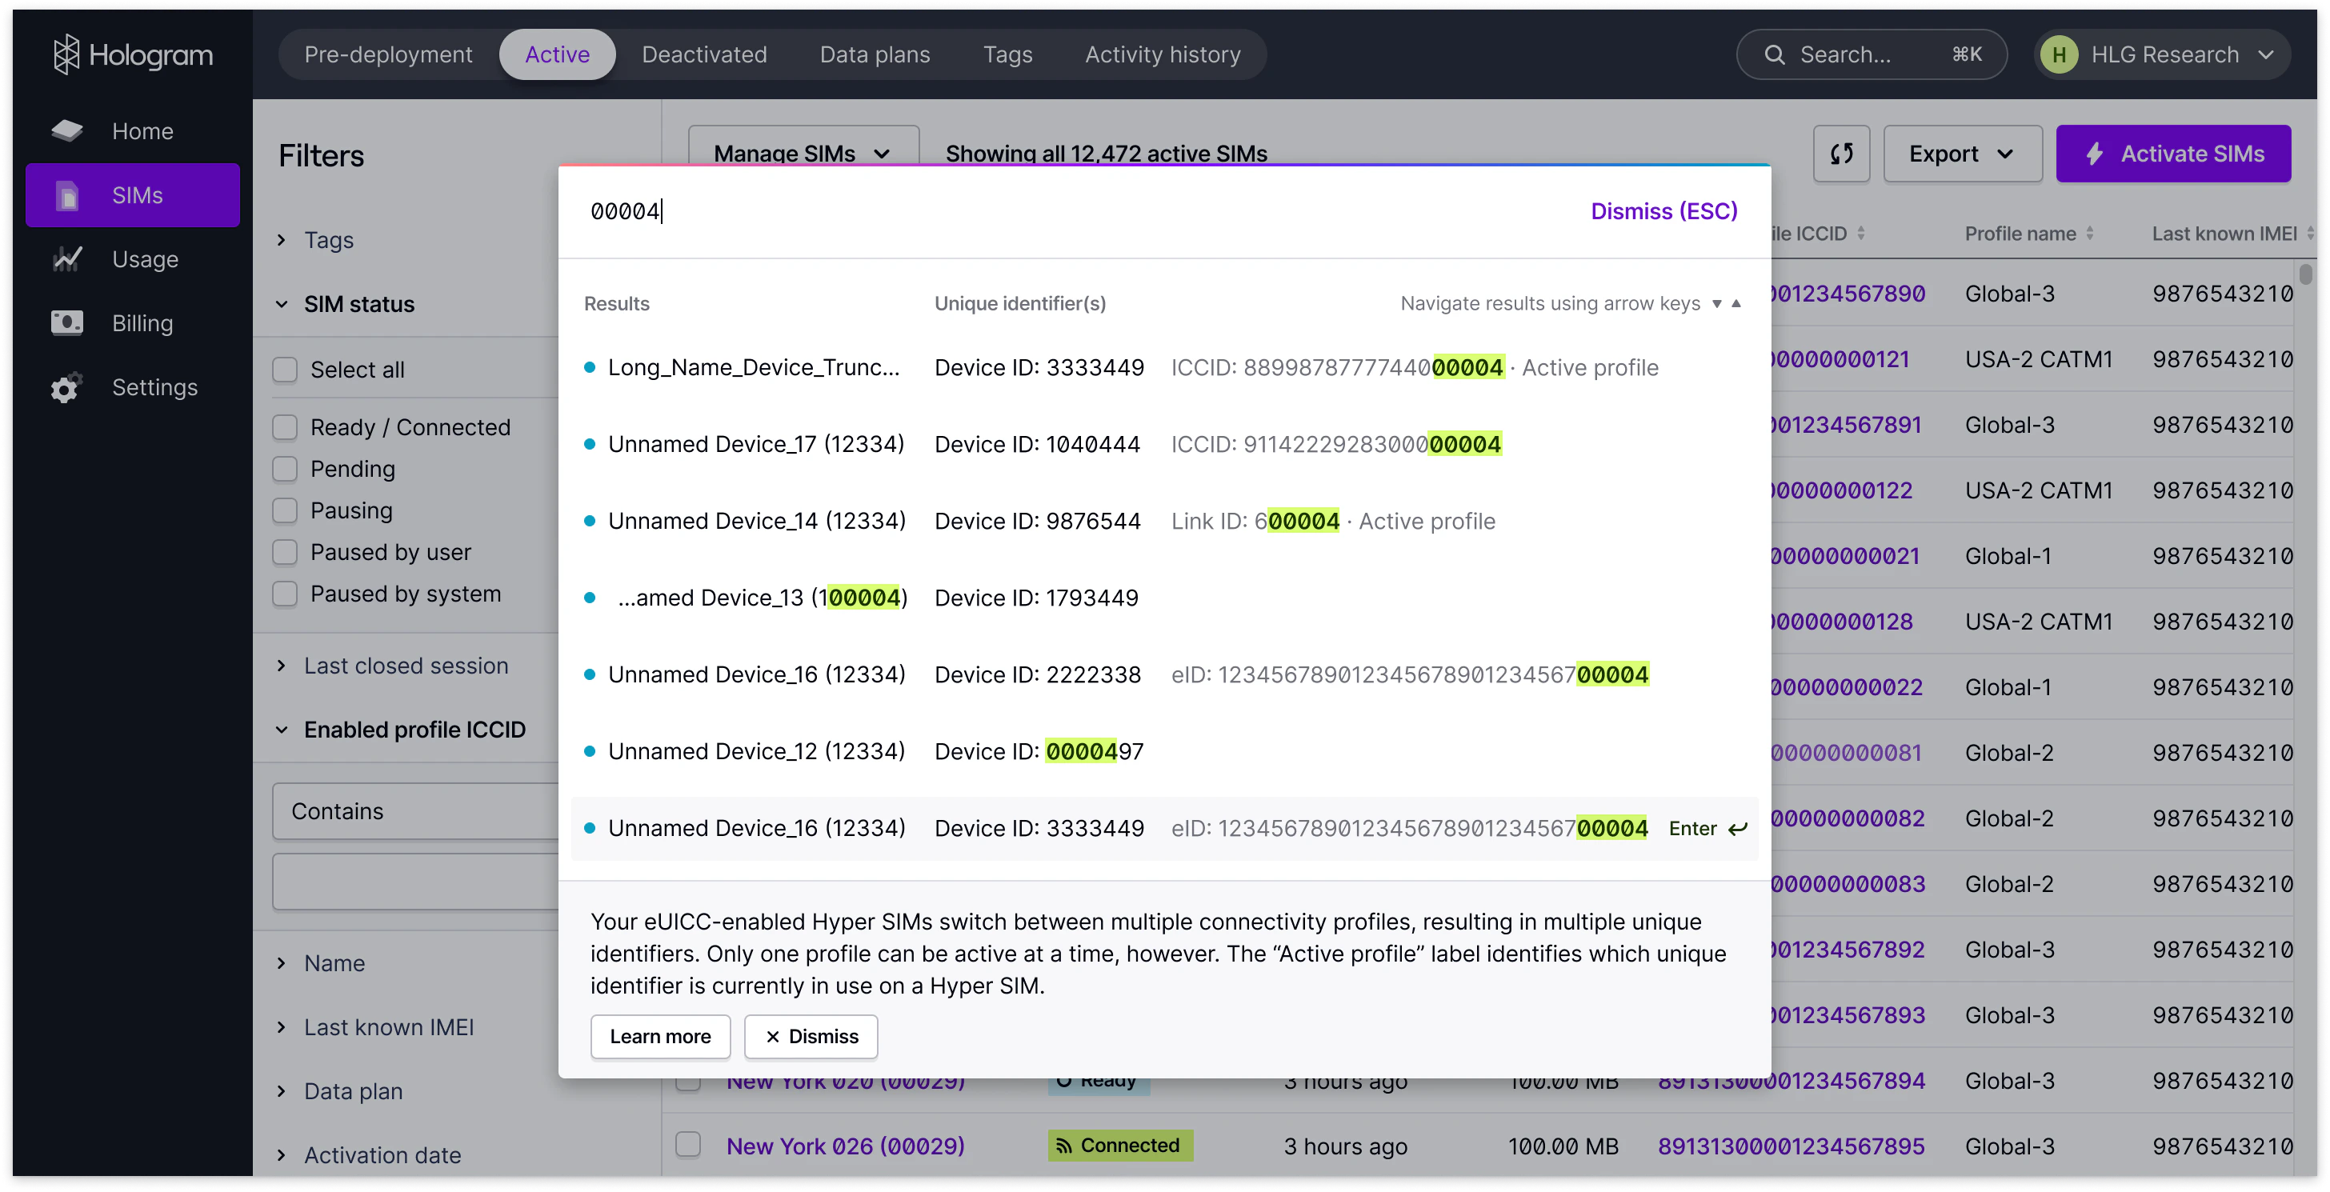
Task: Switch to the Deactivated tab
Action: click(703, 55)
